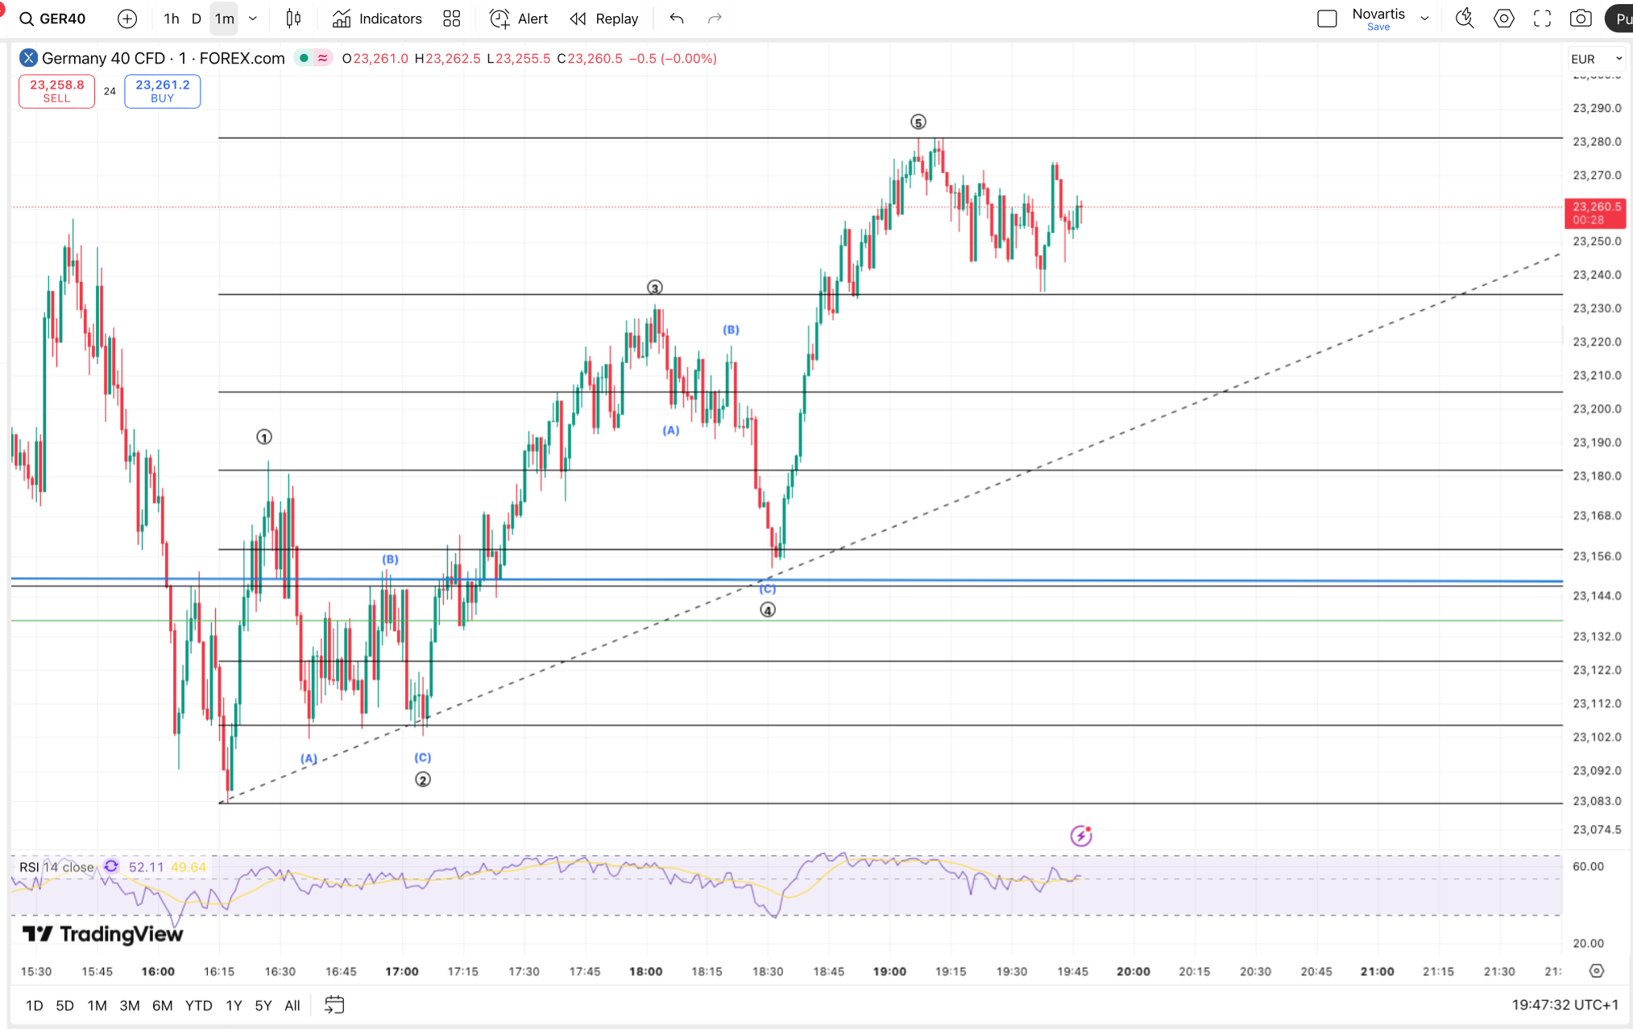Open the layout setup grid icon

452,19
